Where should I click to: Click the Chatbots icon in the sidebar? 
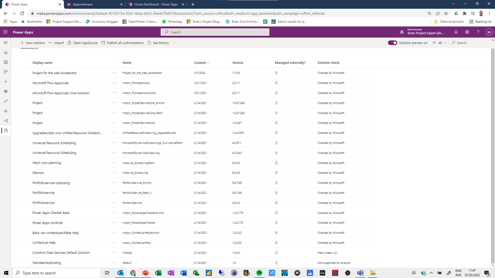pyautogui.click(x=6, y=111)
